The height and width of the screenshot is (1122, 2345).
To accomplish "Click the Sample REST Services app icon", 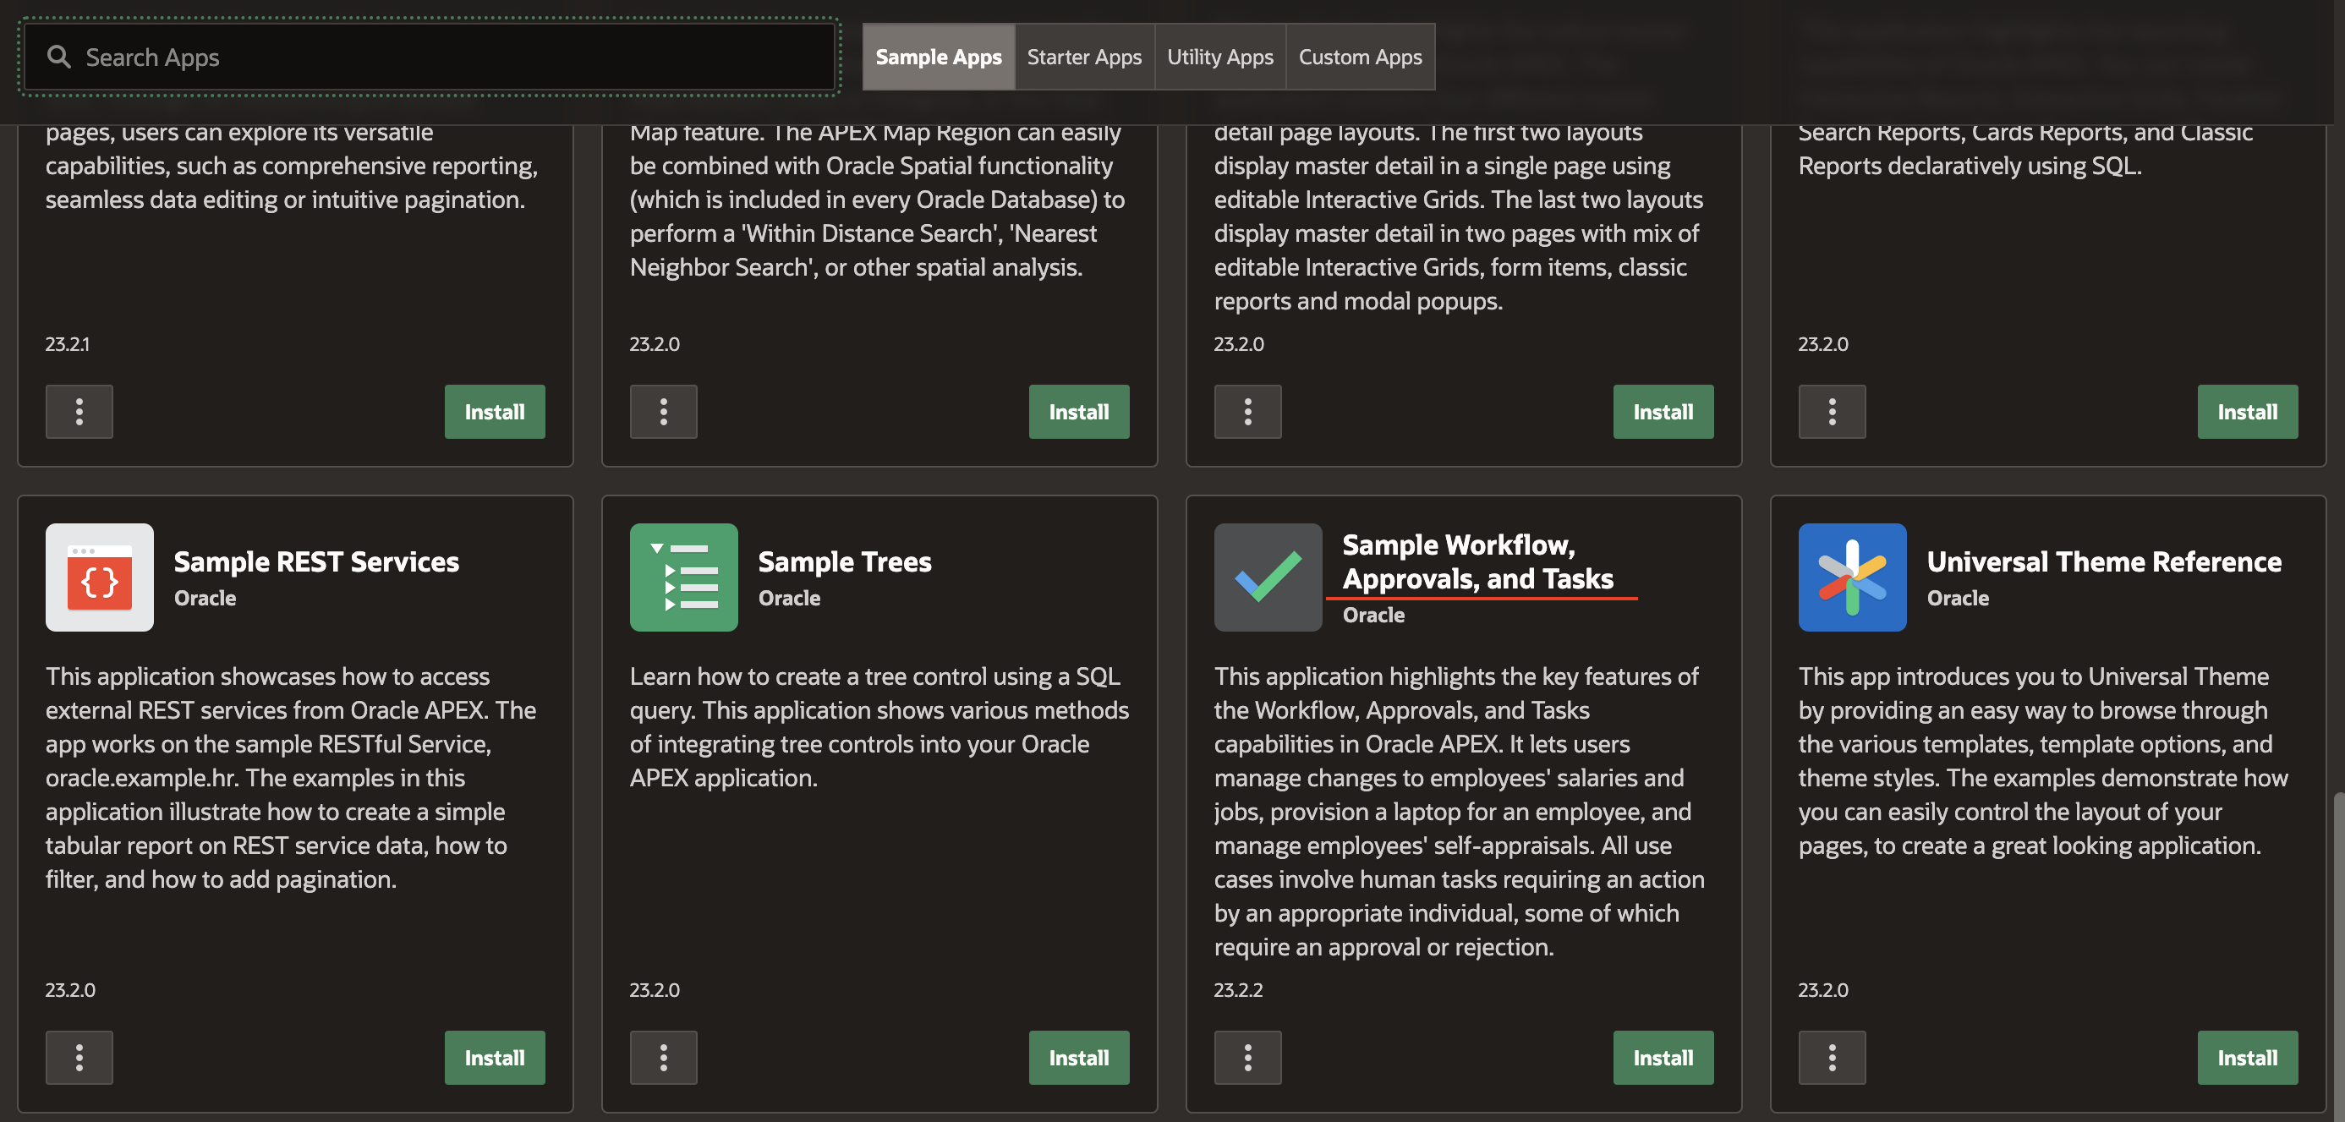I will pyautogui.click(x=99, y=577).
